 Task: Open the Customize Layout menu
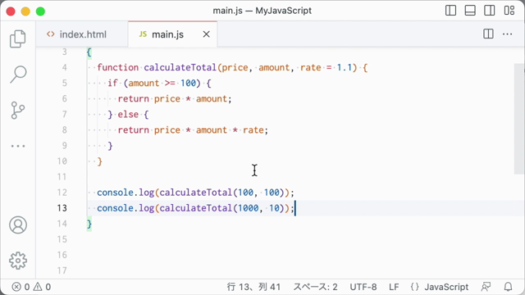(x=509, y=11)
